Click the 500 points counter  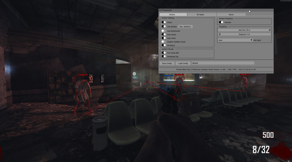[268, 135]
